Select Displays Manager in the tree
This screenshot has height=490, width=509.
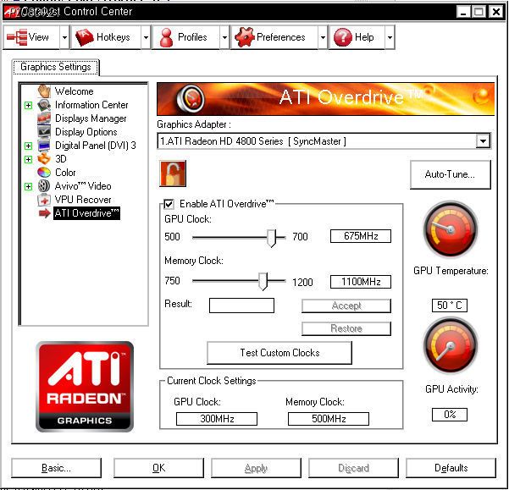pyautogui.click(x=91, y=118)
